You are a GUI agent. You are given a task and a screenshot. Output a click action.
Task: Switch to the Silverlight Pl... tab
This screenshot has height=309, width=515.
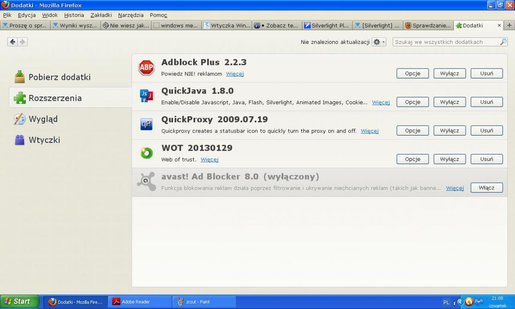tap(327, 25)
